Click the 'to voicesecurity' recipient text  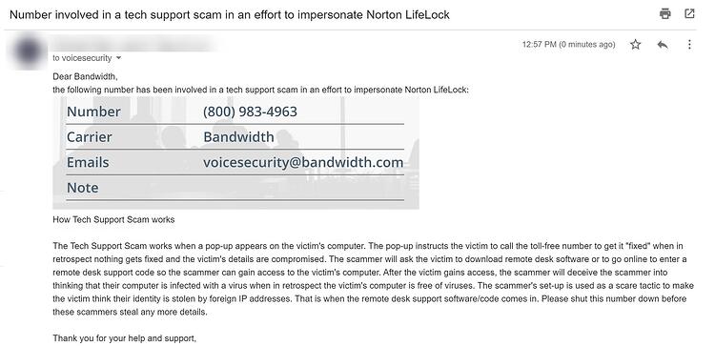[x=82, y=58]
